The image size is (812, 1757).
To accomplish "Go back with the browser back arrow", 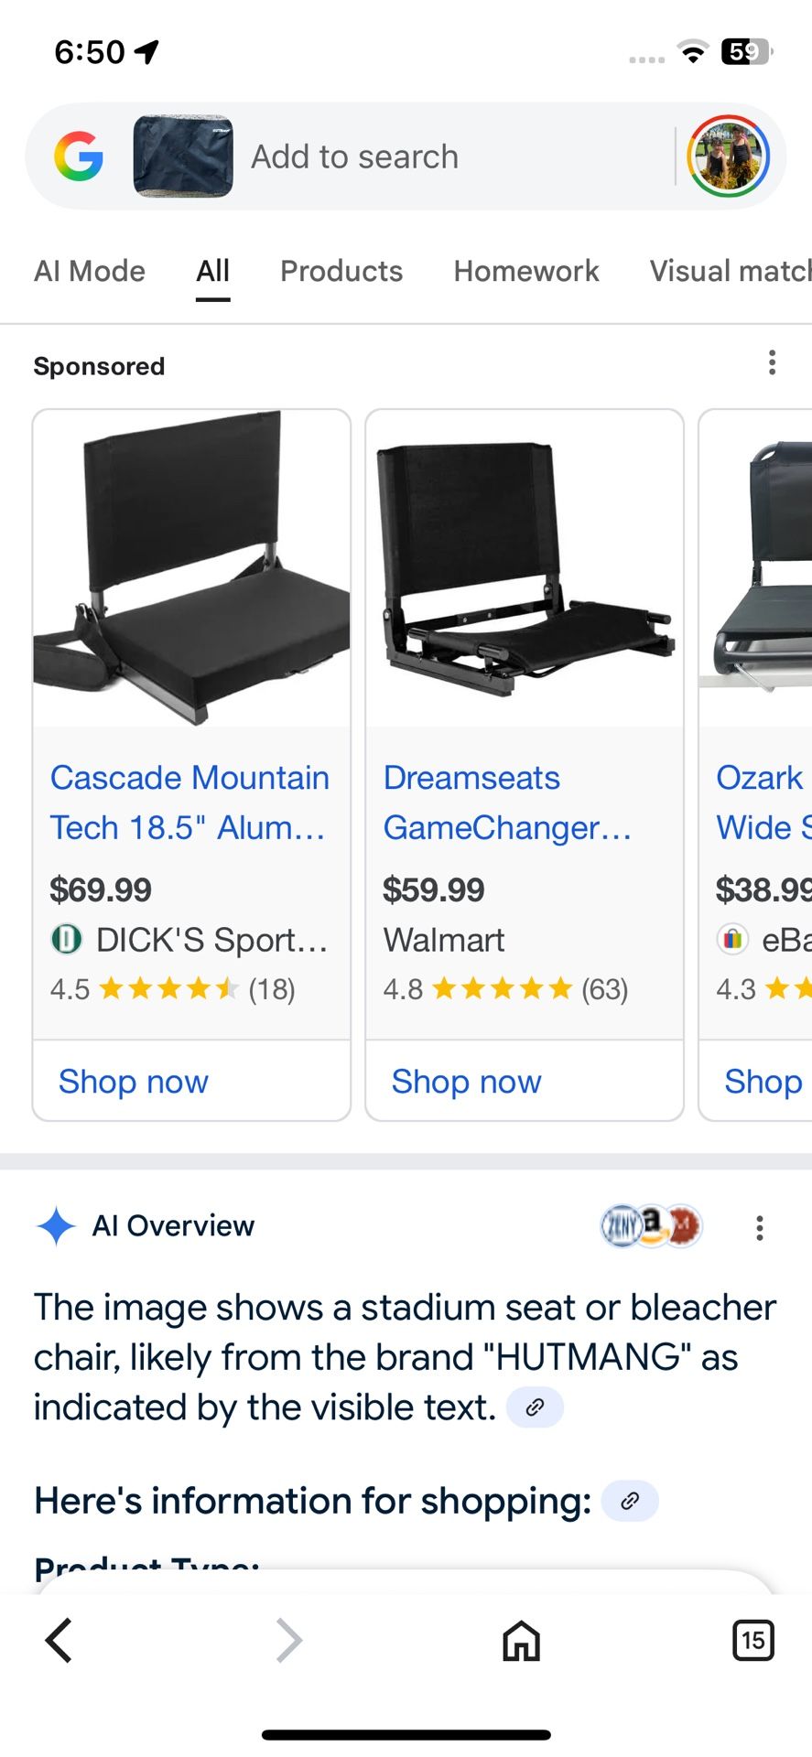I will tap(60, 1641).
